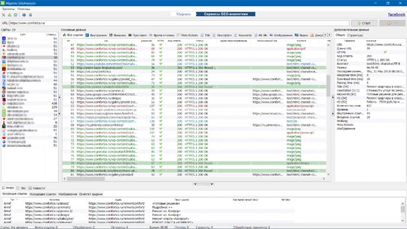This screenshot has height=229, width=407.
Task: Click the Старт button
Action: pyautogui.click(x=364, y=23)
